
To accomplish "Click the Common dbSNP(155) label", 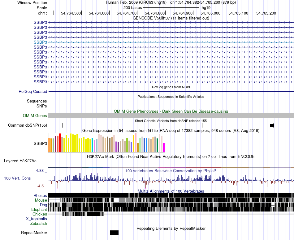I will click(x=27, y=125).
